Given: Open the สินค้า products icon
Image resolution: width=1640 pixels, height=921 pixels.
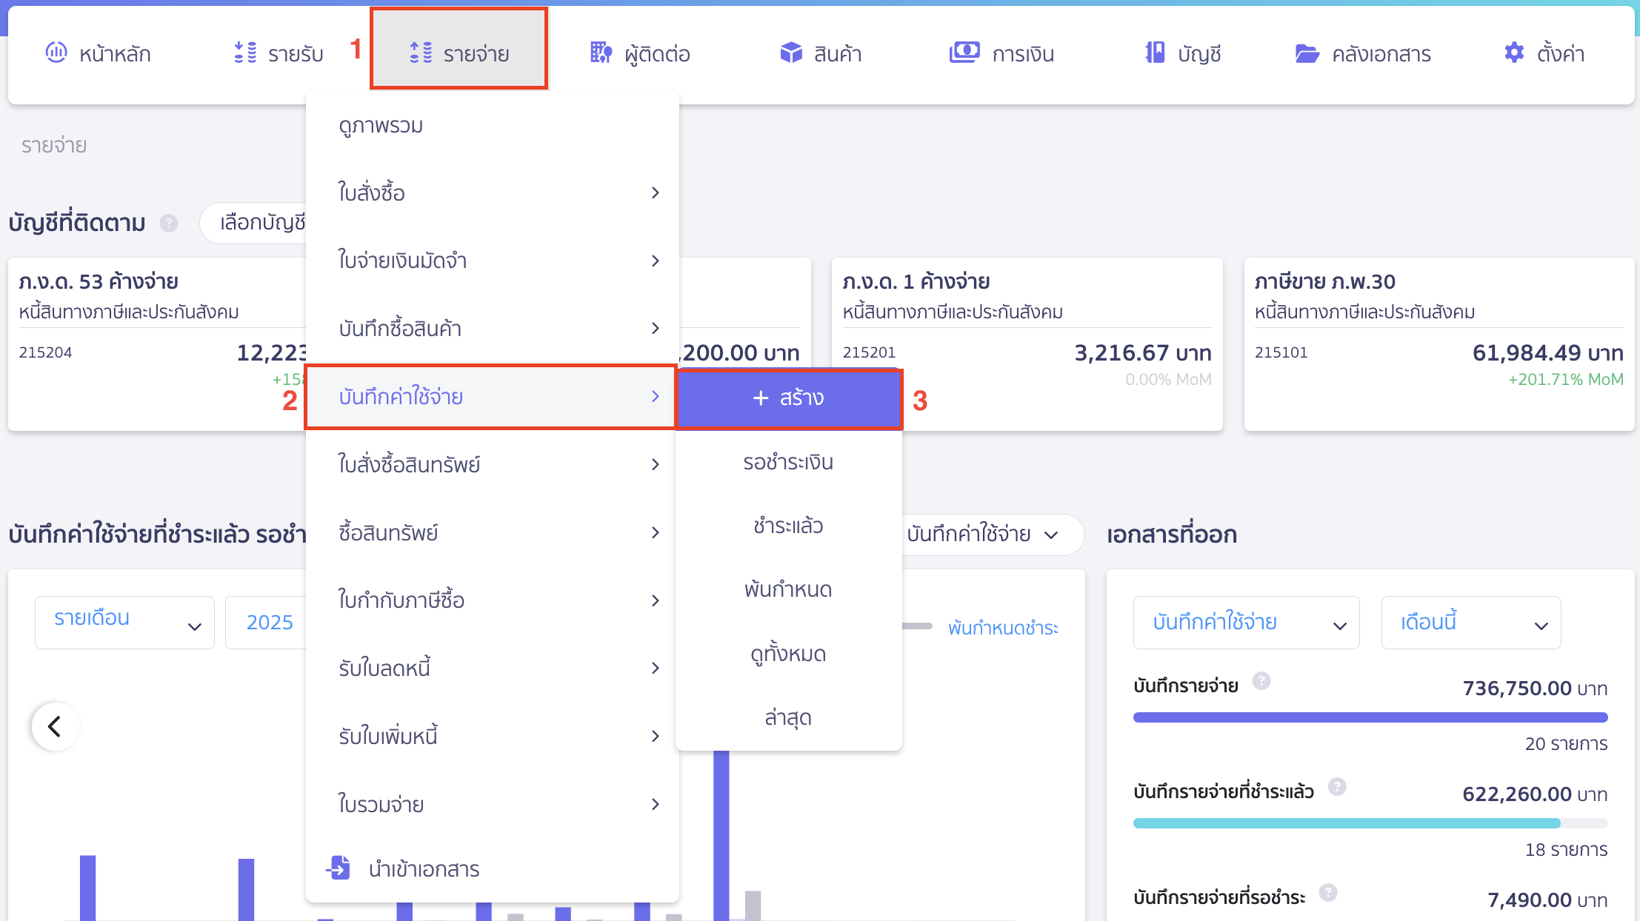Looking at the screenshot, I should 790,53.
